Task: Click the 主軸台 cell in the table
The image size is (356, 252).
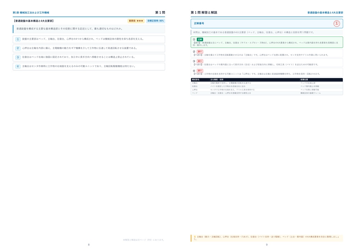Action: click(195, 83)
